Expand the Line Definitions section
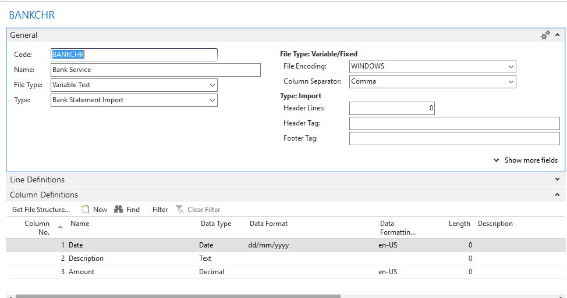Screen dimensions: 567x298 pyautogui.click(x=557, y=179)
